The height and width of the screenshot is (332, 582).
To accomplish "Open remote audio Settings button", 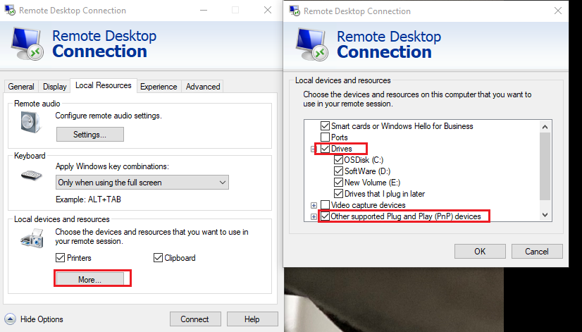I will click(89, 135).
